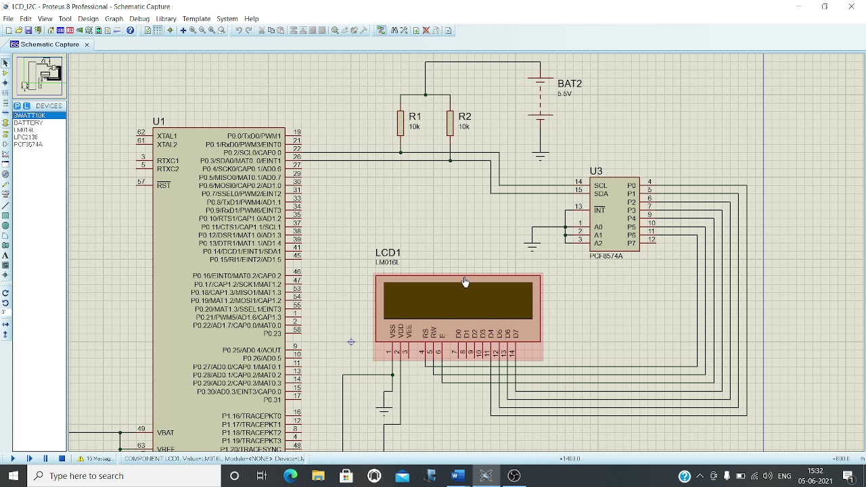Rotate anti-clockwise using the rotation icon

[x=5, y=303]
